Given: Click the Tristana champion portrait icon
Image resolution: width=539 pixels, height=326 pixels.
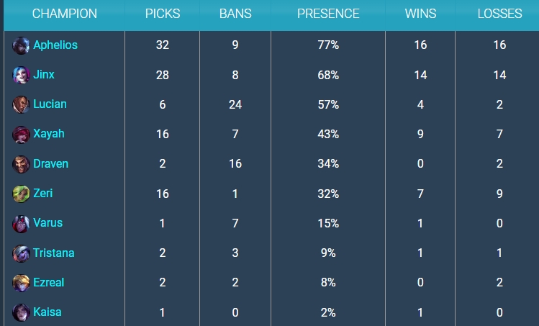Looking at the screenshot, I should click(x=21, y=253).
